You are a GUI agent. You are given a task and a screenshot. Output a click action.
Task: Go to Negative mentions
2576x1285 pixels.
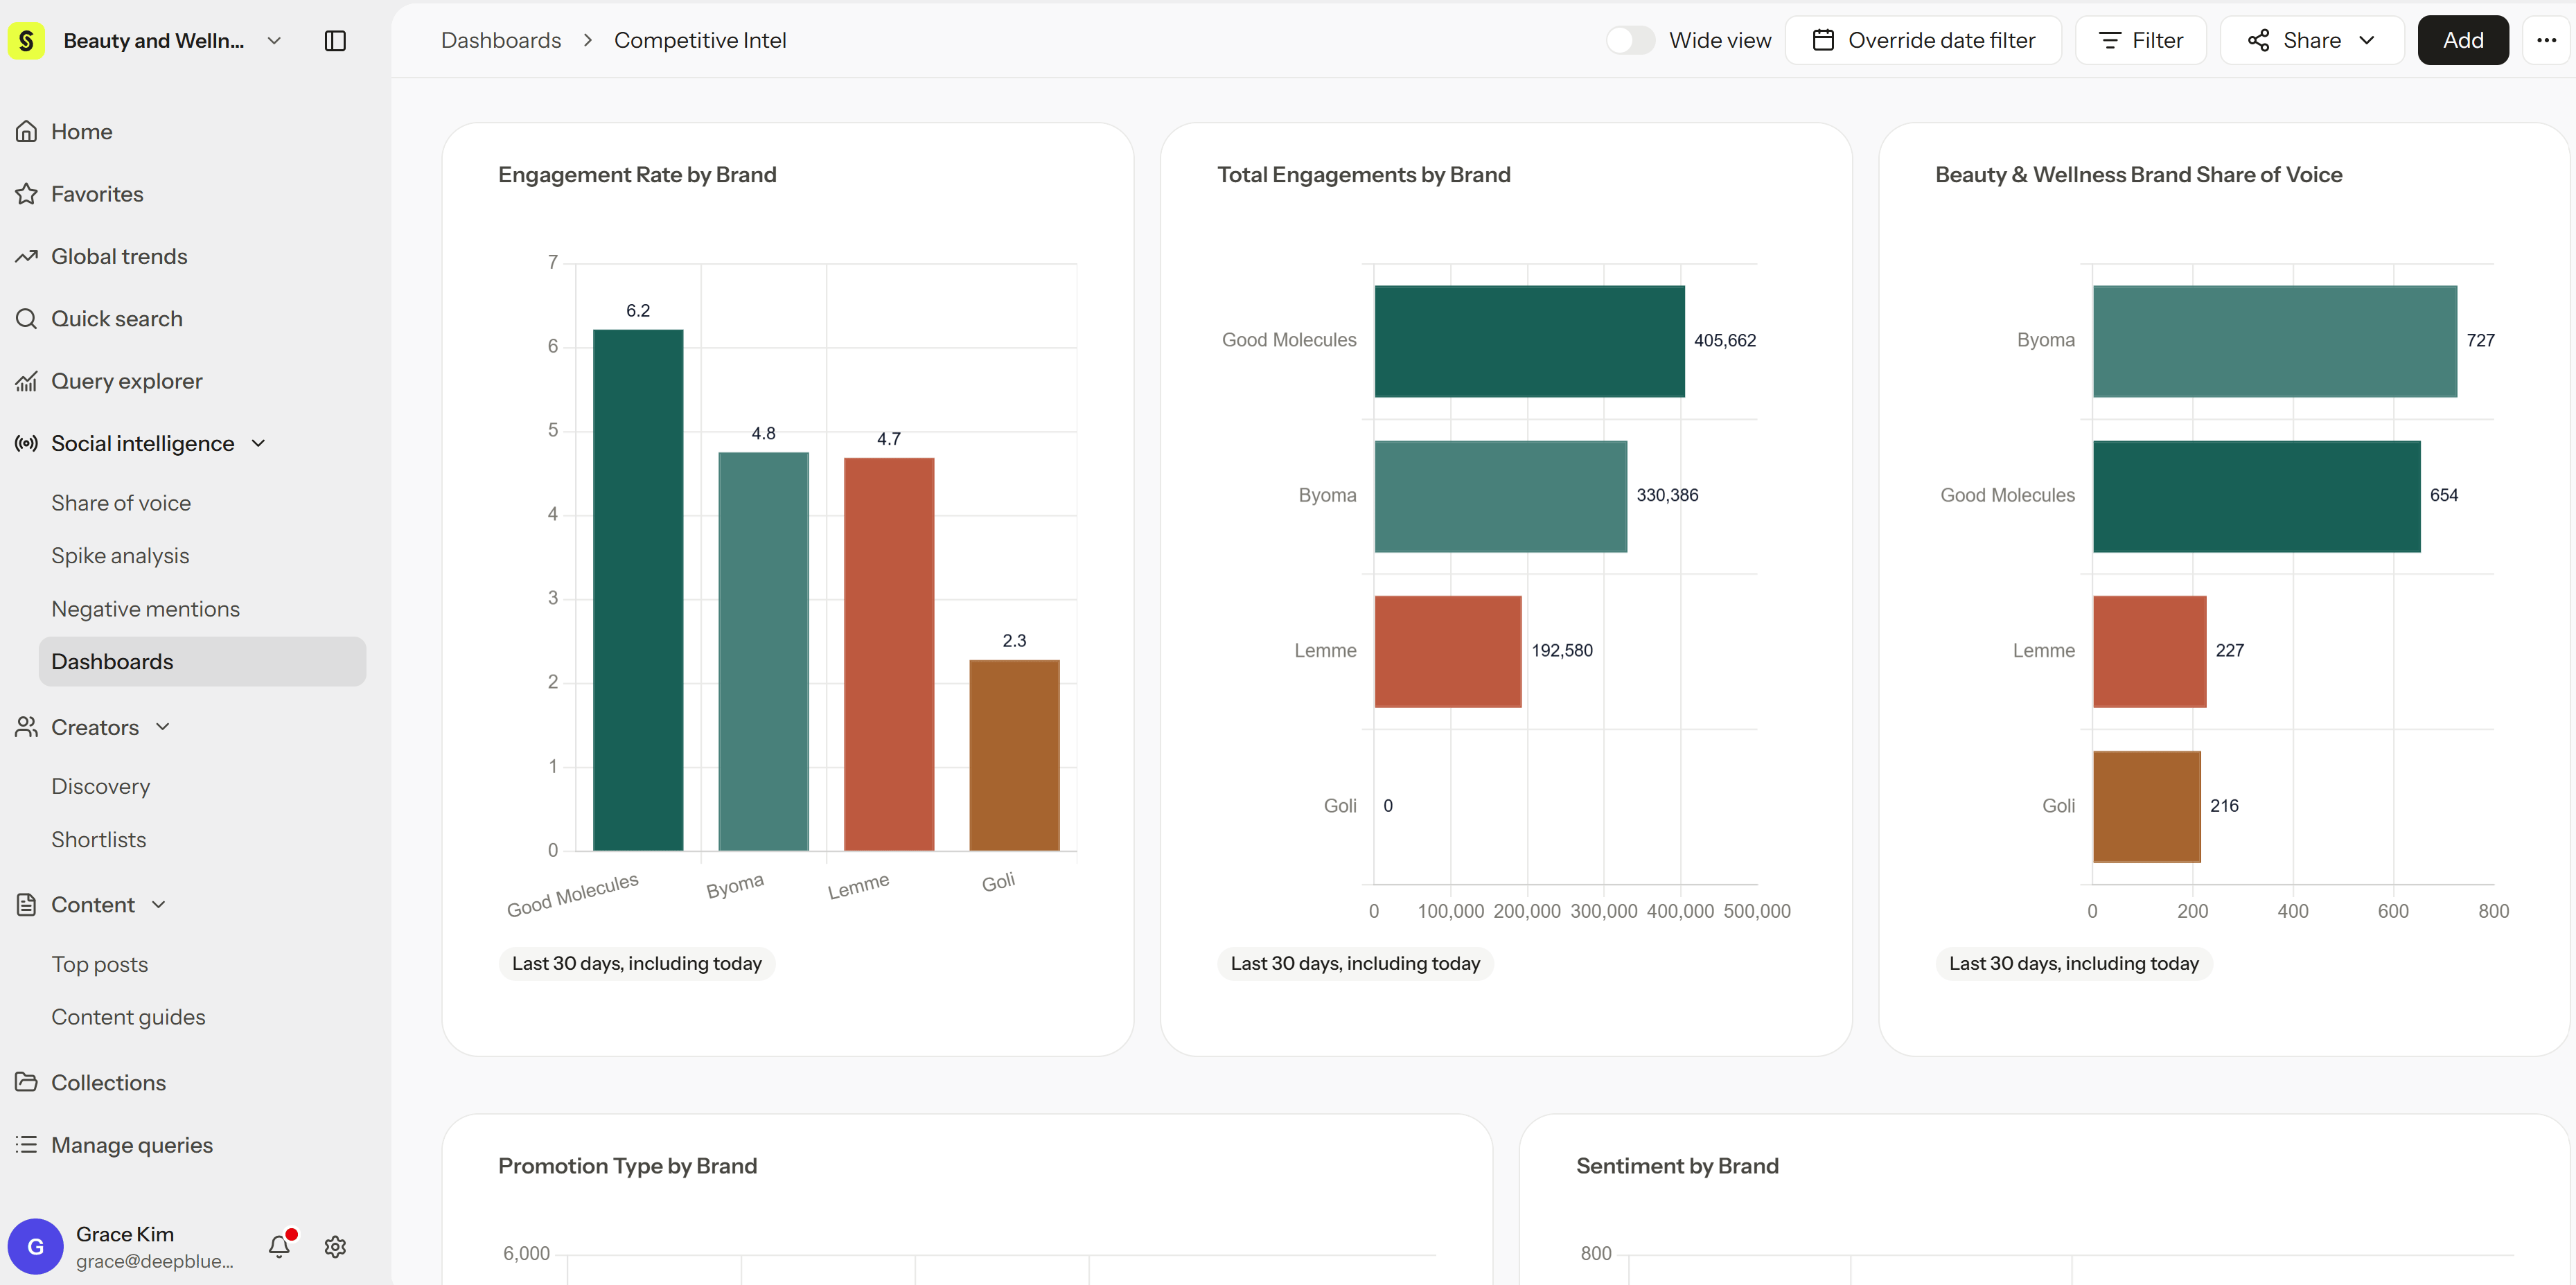click(146, 609)
